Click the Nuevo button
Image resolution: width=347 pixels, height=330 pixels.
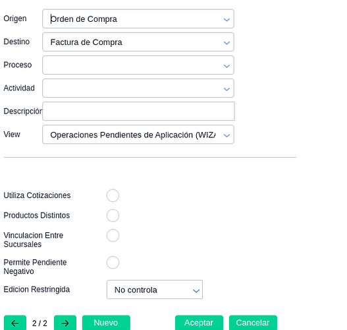[x=106, y=323]
